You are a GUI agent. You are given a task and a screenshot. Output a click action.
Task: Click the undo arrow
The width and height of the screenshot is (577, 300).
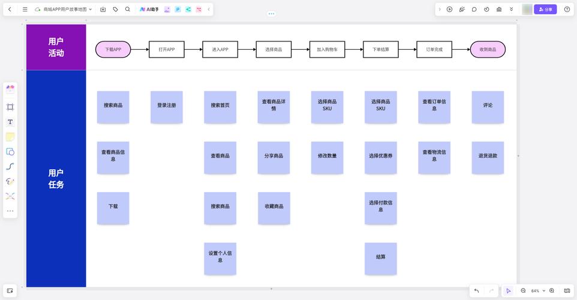pyautogui.click(x=477, y=291)
